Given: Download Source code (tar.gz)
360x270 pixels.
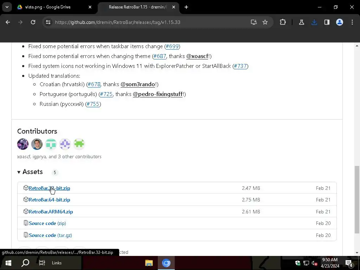Looking at the screenshot, I should point(50,235).
